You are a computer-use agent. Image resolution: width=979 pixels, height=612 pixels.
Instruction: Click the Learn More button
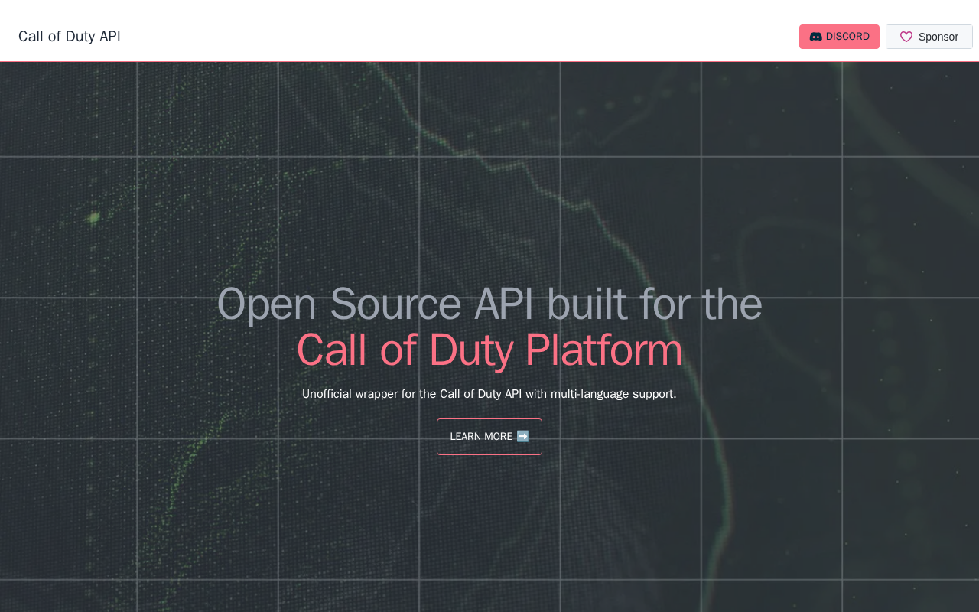coord(489,437)
